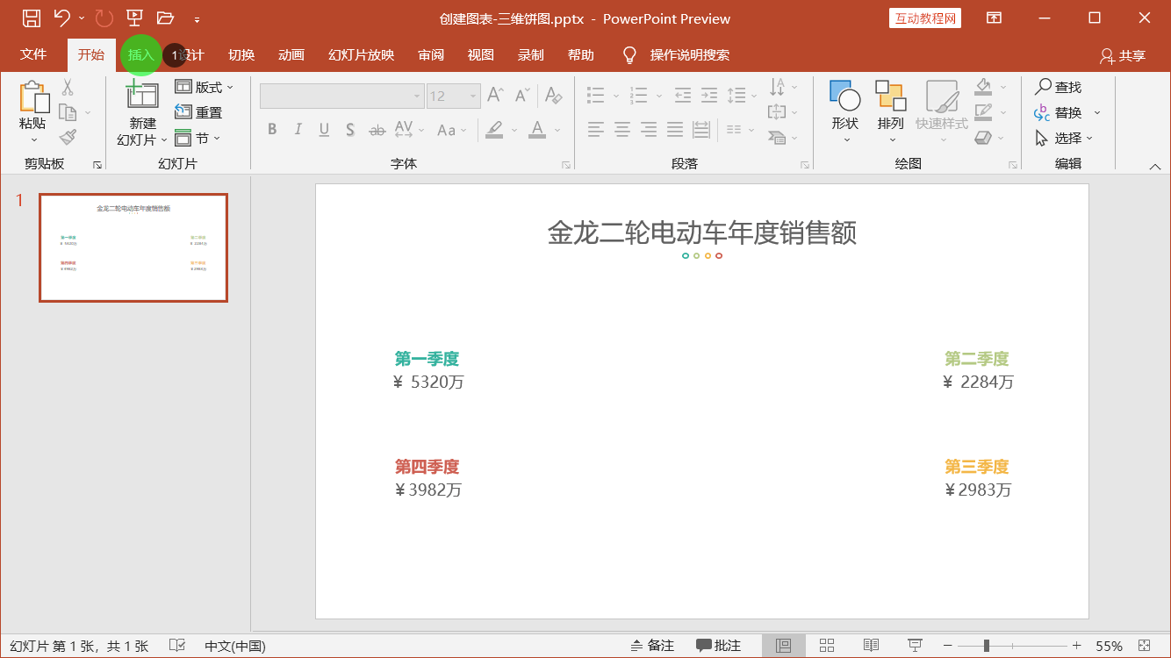Open the 形状 shapes gallery
This screenshot has width=1171, height=658.
coord(845,112)
